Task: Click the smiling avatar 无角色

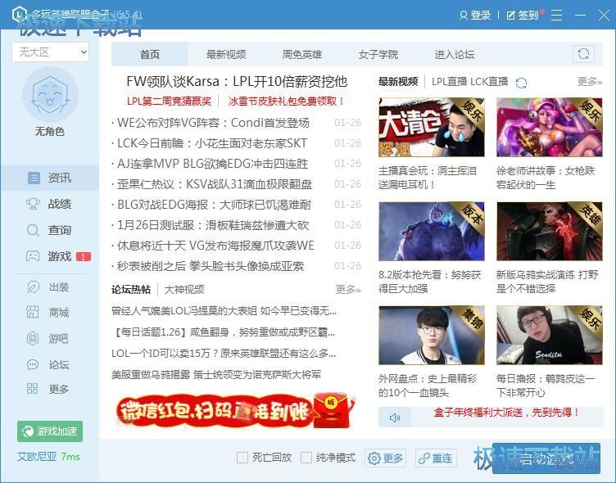Action: coord(50,95)
